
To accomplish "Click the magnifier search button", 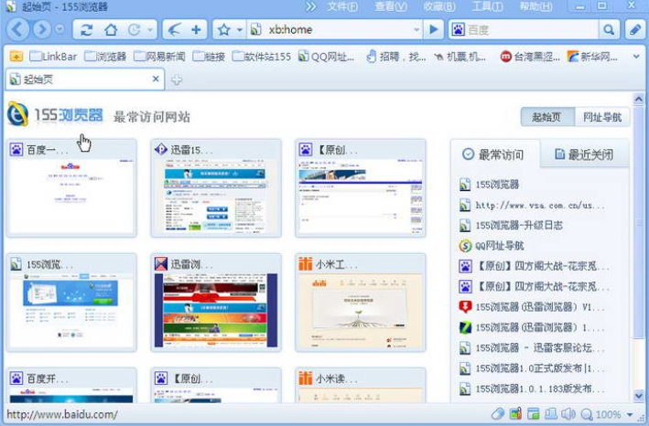I will click(609, 30).
